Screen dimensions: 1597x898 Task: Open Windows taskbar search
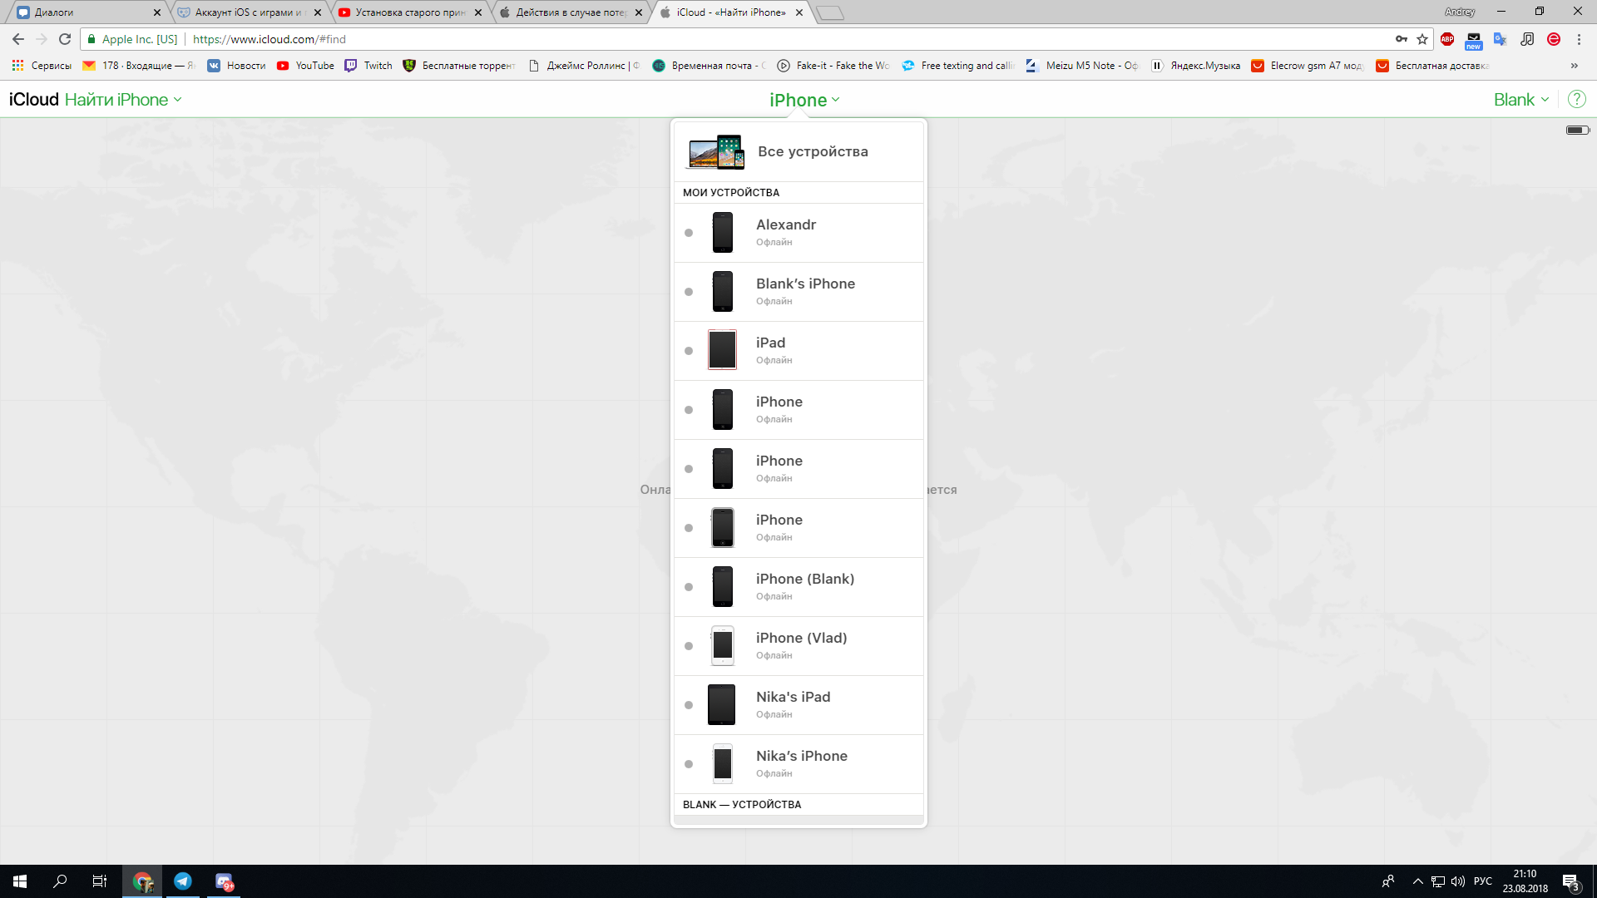pyautogui.click(x=60, y=881)
